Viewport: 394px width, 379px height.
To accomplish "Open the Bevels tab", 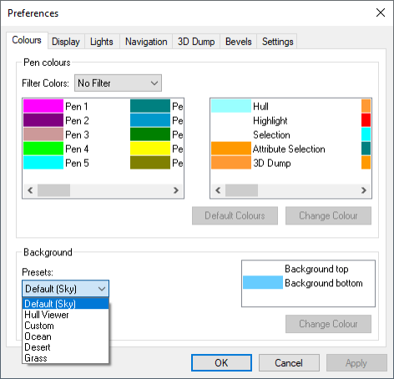I will click(x=239, y=42).
